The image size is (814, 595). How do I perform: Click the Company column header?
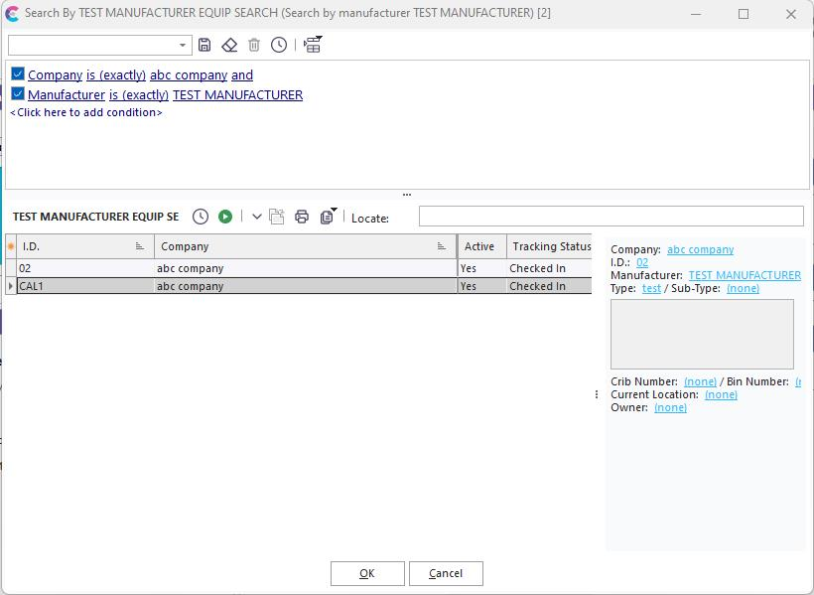click(x=298, y=246)
